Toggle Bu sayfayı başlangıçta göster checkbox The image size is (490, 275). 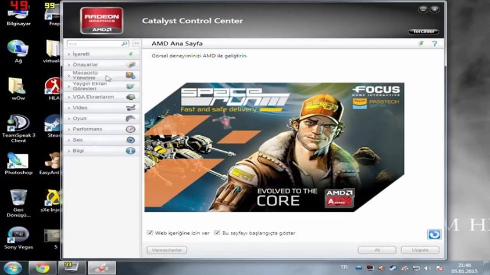click(217, 233)
